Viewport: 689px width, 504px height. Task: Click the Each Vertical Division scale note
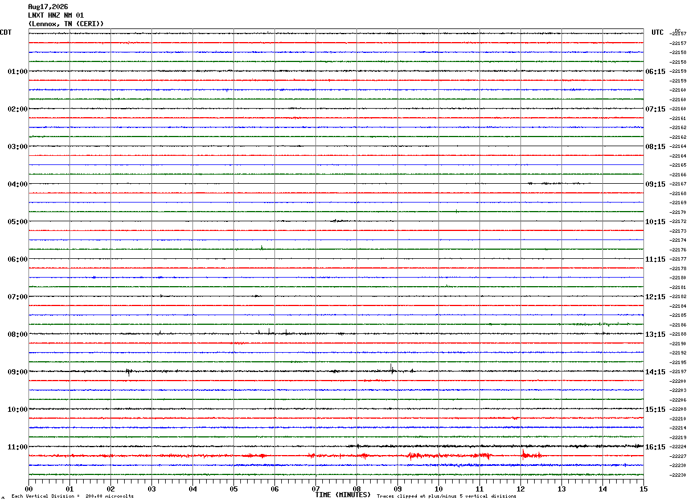pyautogui.click(x=72, y=496)
